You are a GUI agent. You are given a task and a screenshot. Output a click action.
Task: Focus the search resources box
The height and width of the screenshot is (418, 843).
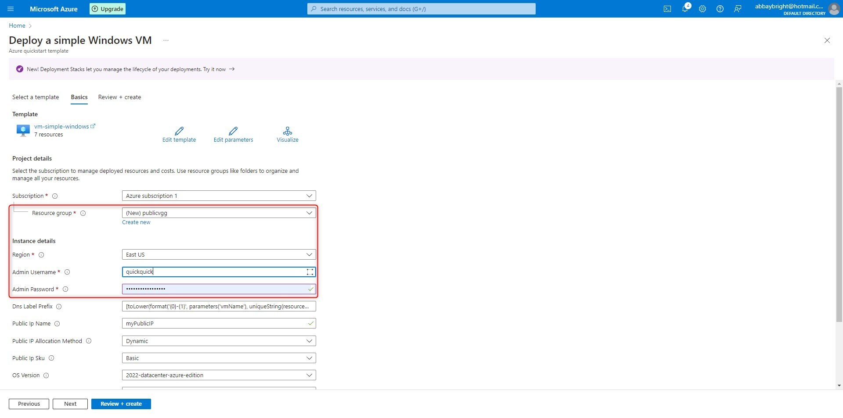pos(421,9)
